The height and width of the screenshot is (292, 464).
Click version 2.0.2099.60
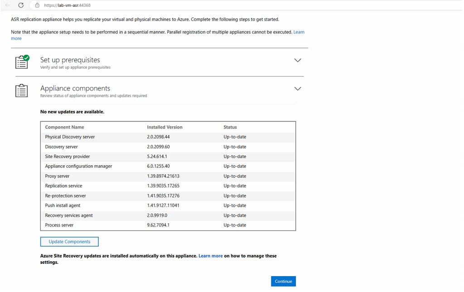click(158, 147)
